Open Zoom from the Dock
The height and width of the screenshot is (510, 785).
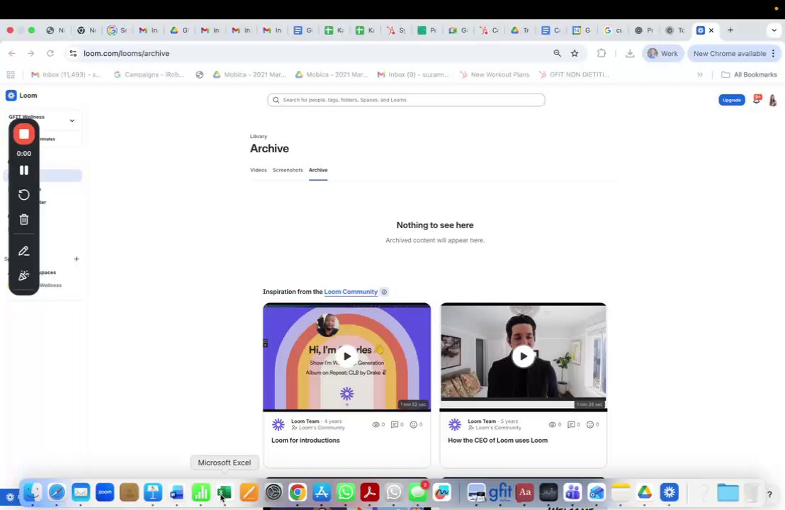(105, 492)
